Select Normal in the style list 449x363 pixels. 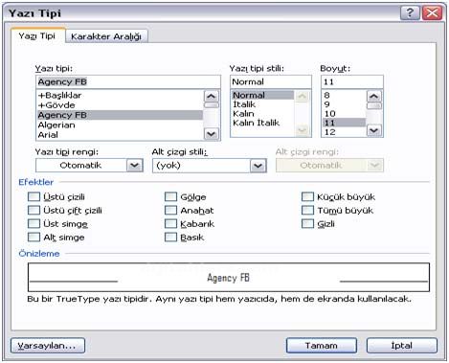pos(263,95)
